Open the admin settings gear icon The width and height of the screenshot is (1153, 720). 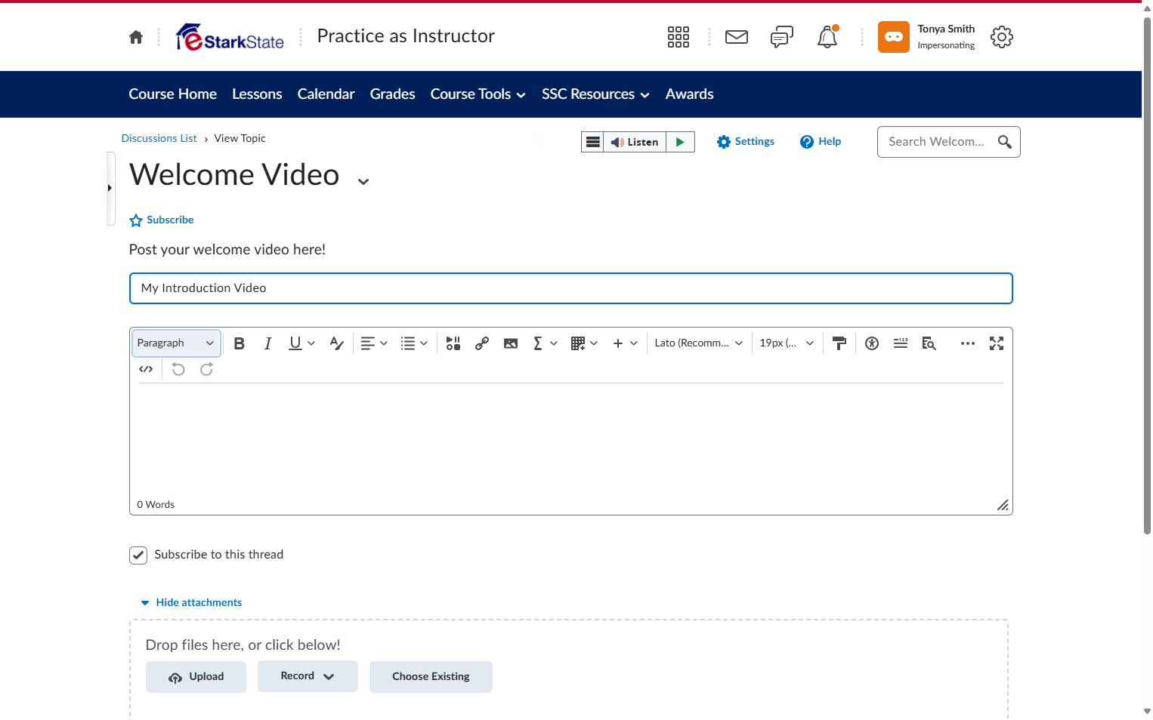[x=1002, y=37]
